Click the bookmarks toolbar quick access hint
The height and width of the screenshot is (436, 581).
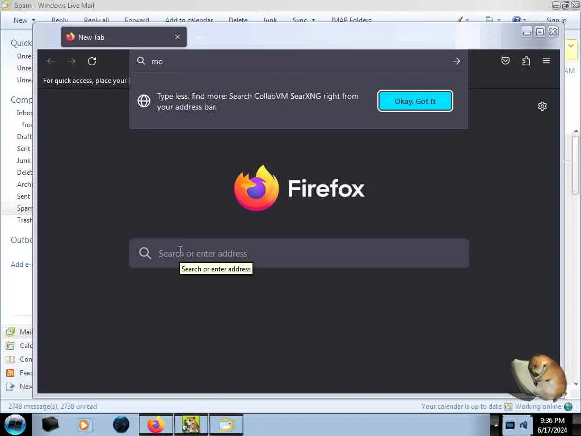coord(86,81)
